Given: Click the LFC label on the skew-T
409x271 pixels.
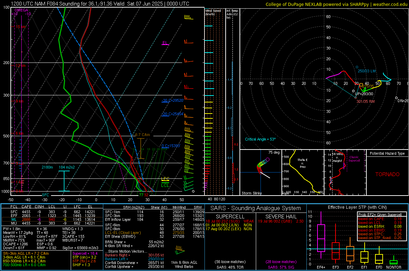Looking at the screenshot, I should coord(165,179).
